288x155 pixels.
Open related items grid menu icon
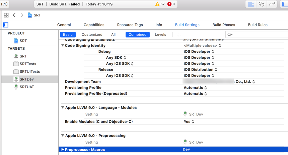coord(6,15)
